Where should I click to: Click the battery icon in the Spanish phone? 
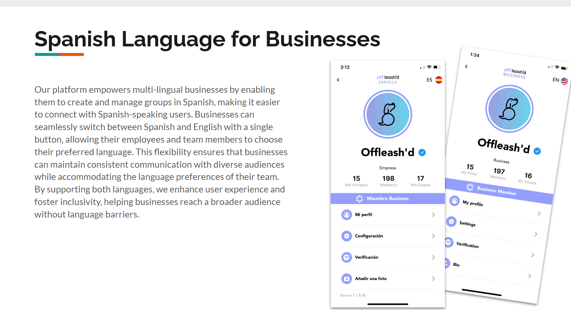coord(437,67)
